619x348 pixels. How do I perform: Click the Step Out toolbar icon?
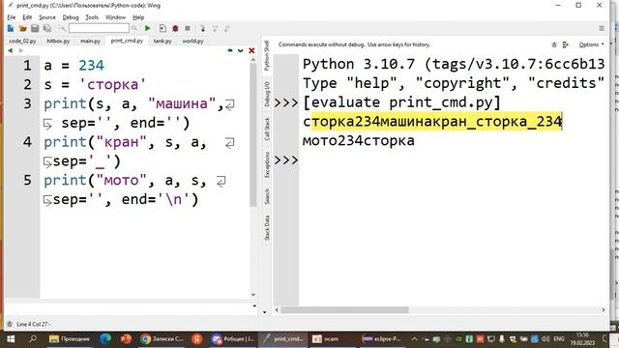point(227,28)
